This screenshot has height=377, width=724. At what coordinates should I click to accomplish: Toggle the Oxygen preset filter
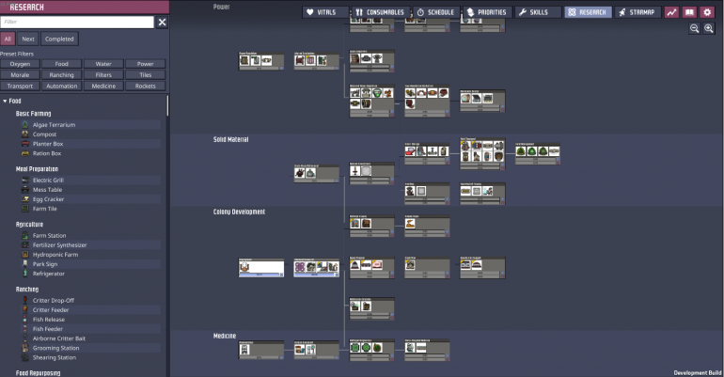21,64
